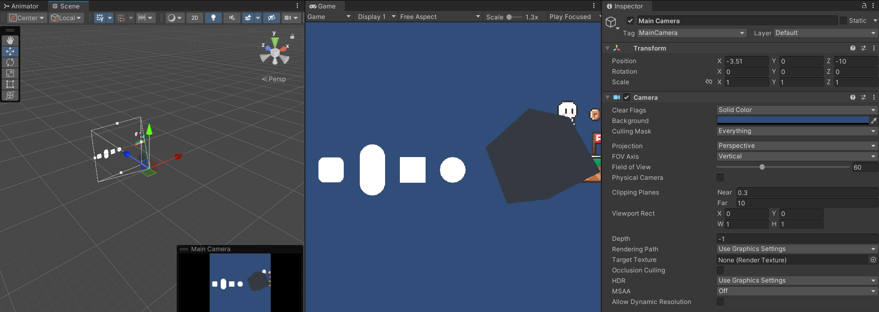Lock the Inspector with the padlock icon
Viewport: 879px width, 312px height.
(864, 5)
